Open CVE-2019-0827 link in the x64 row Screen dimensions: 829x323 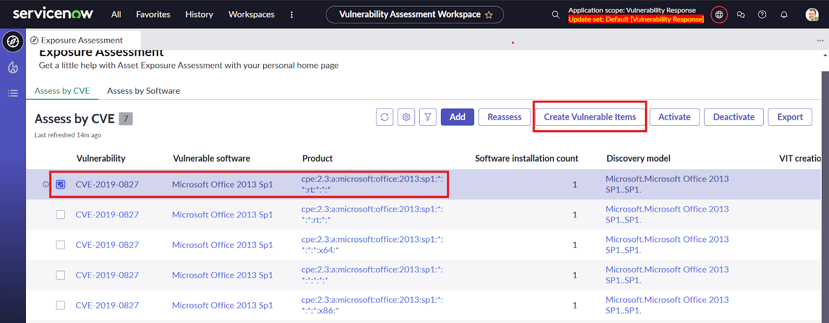pyautogui.click(x=107, y=245)
